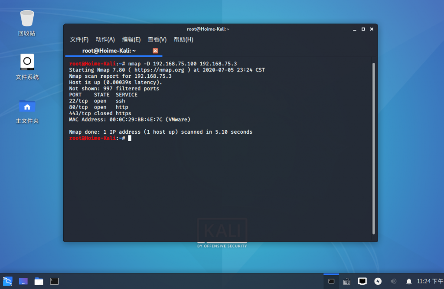Open the 文件系统 File System desktop icon
This screenshot has height=289, width=444.
click(x=27, y=67)
